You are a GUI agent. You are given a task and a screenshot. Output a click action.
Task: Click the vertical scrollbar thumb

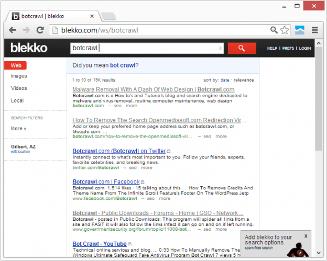319,99
